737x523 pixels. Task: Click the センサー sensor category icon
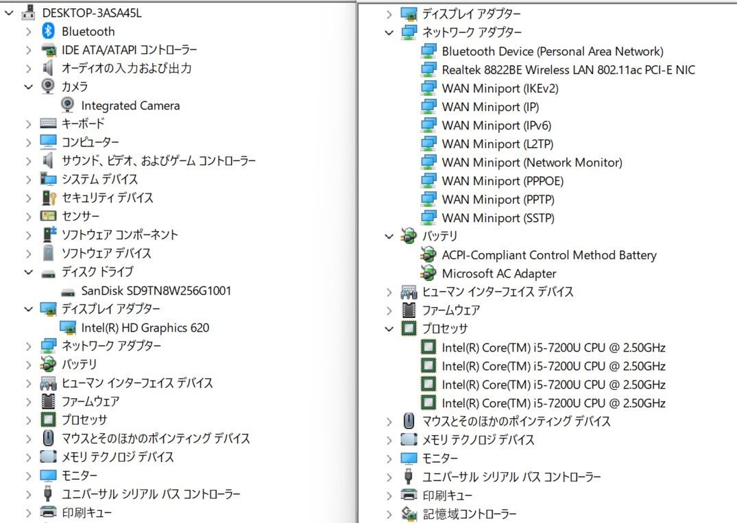click(x=48, y=217)
